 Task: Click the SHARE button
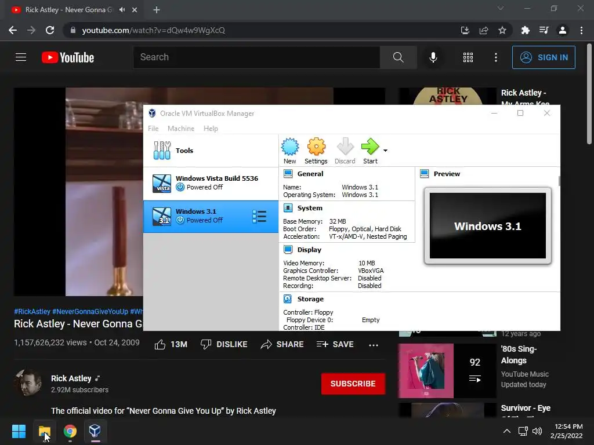tap(282, 344)
